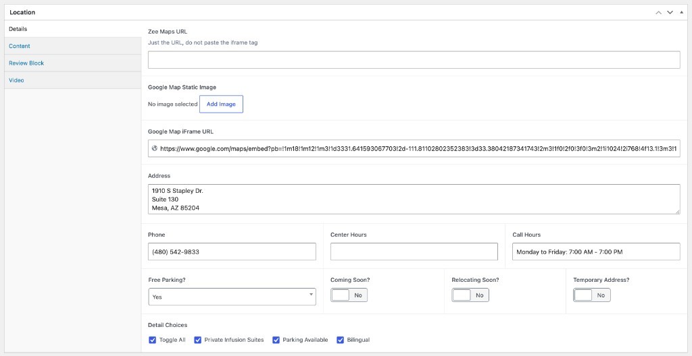Uncheck the Toggle All checkbox
692x356 pixels.
coord(152,340)
